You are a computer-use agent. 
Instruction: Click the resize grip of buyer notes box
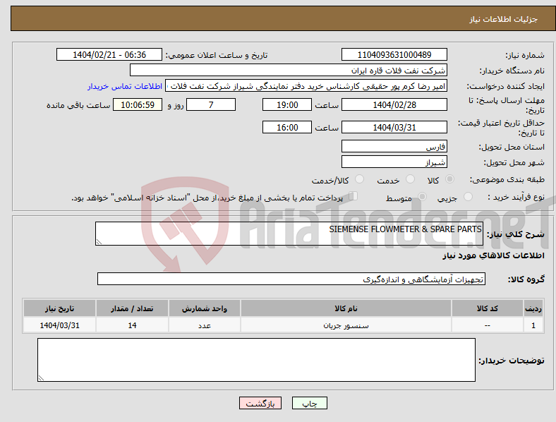41,378
